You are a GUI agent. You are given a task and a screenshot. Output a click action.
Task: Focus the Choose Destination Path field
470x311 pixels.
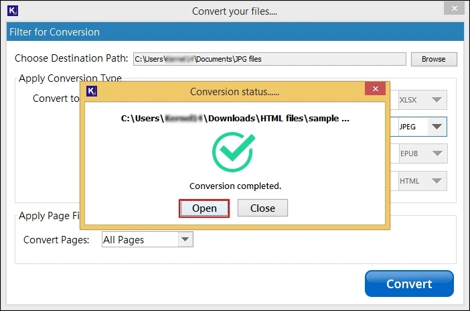click(269, 59)
